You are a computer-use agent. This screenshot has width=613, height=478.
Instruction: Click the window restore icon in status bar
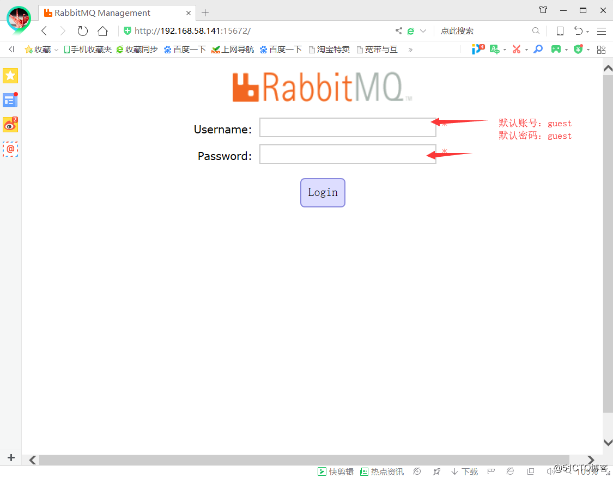click(531, 471)
